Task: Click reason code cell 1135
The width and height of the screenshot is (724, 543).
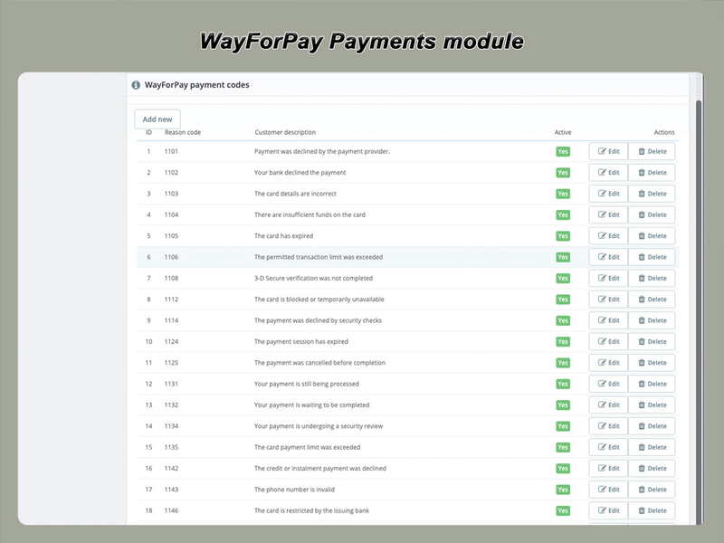Action: [x=171, y=447]
